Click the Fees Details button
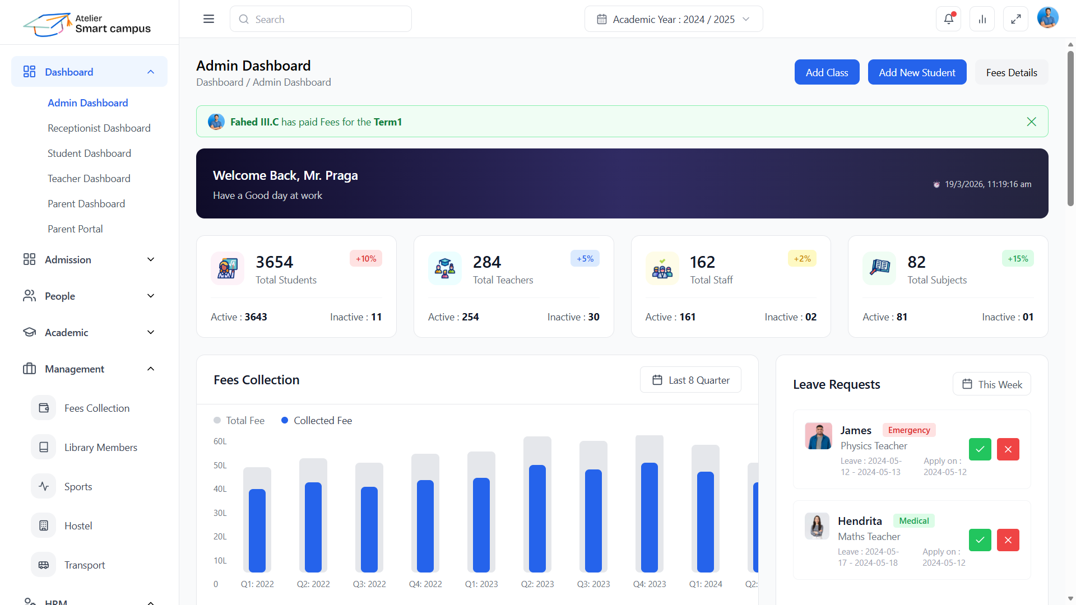The width and height of the screenshot is (1076, 605). pos(1011,72)
